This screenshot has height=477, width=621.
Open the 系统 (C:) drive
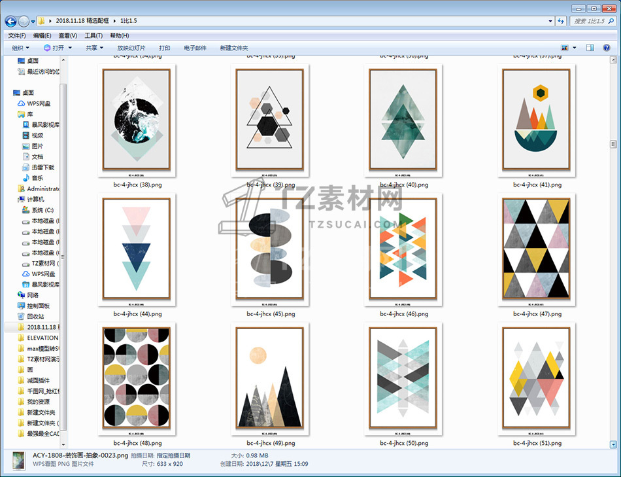38,210
